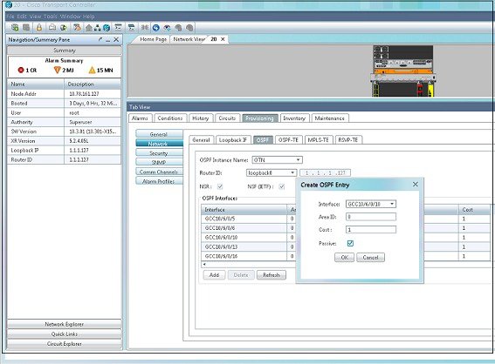Image resolution: width=495 pixels, height=364 pixels.
Task: Click the lock node toolbar icon
Action: [39, 28]
